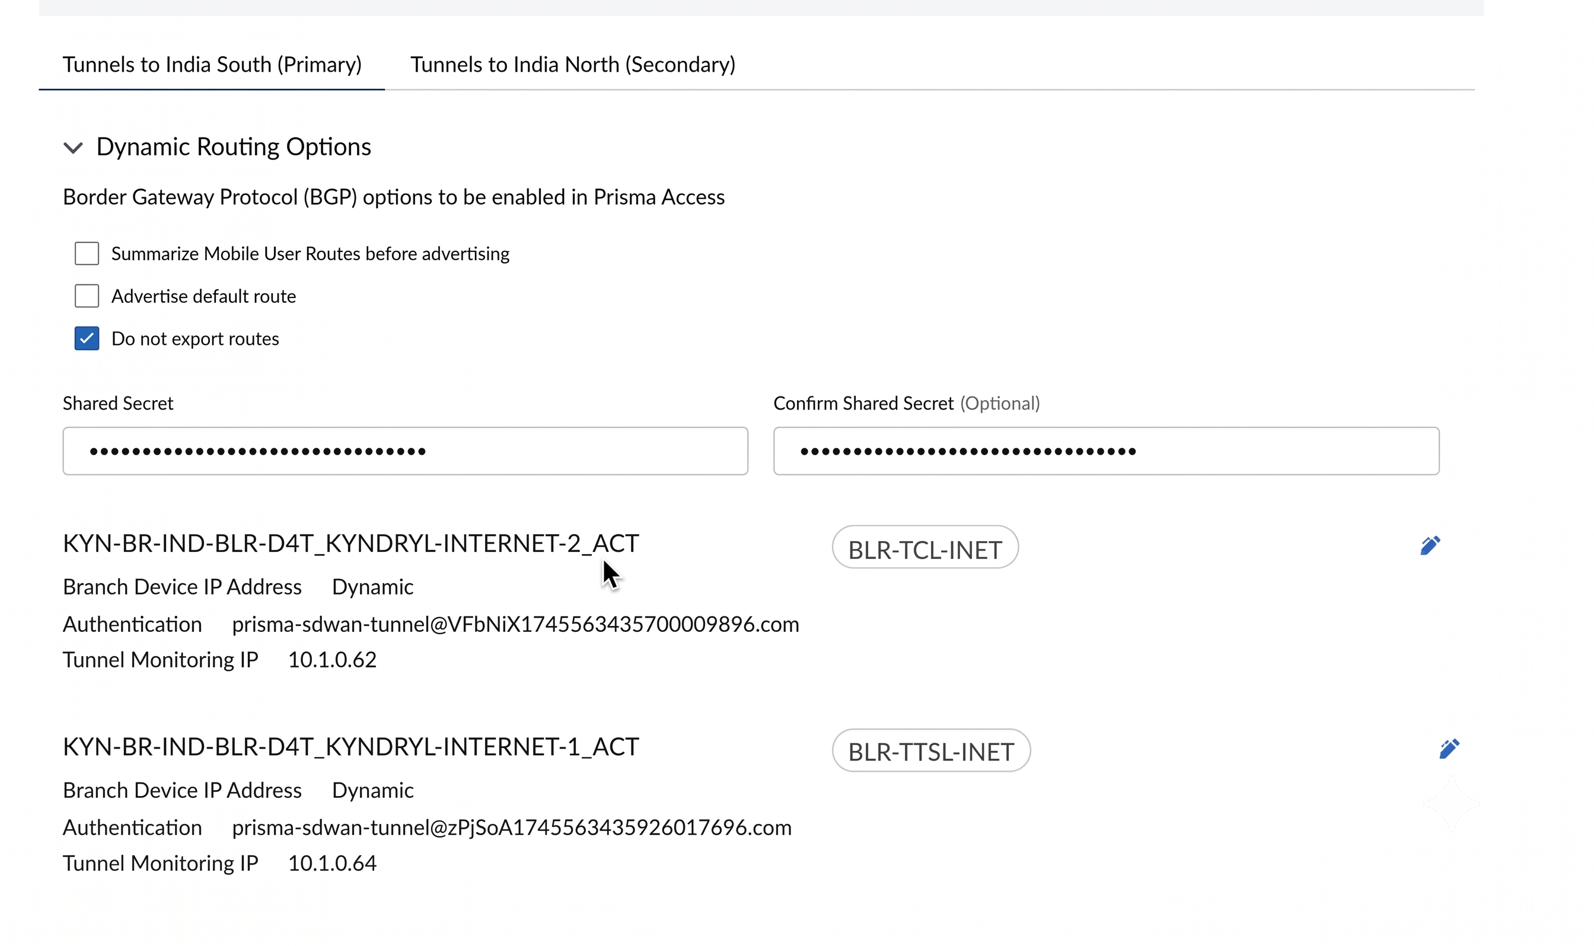This screenshot has height=946, width=1594.
Task: Focus the Confirm Shared Secret field
Action: click(x=1106, y=450)
